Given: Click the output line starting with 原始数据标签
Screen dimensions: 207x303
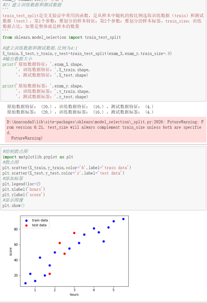Looking at the screenshot, I should click(80, 112).
